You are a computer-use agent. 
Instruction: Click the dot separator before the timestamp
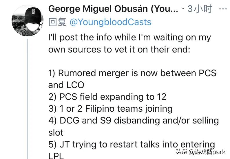click(183, 9)
